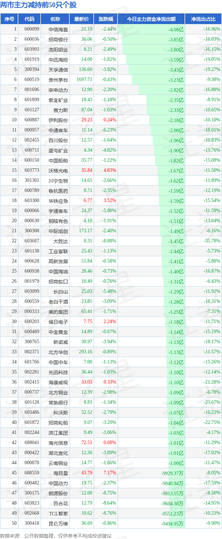222x539 pixels.
Task: Click the 名称 column header
Action: (x=55, y=19)
